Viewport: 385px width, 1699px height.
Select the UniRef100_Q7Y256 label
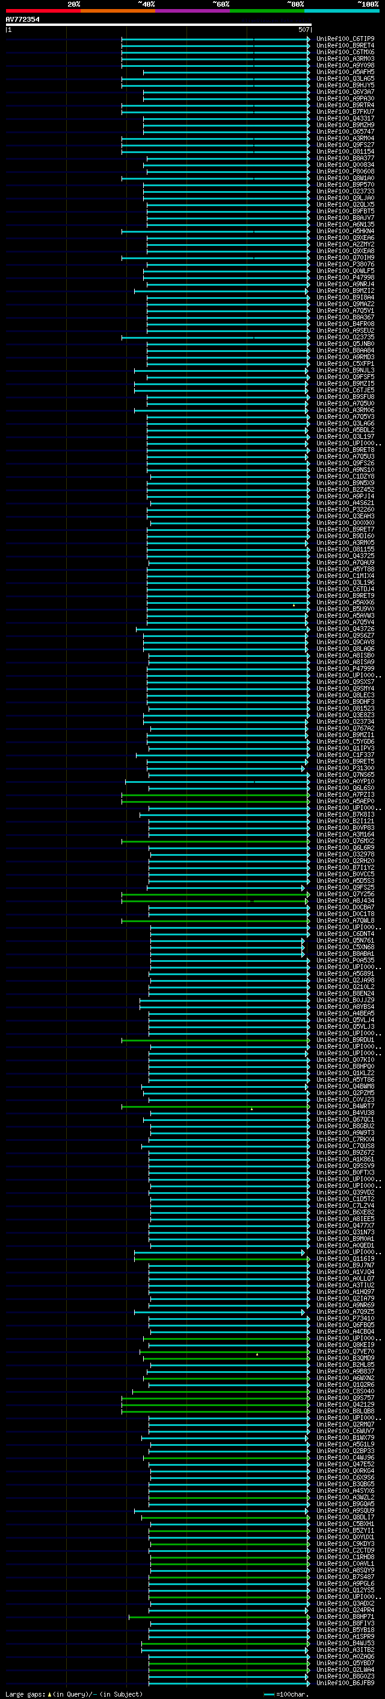[x=345, y=894]
